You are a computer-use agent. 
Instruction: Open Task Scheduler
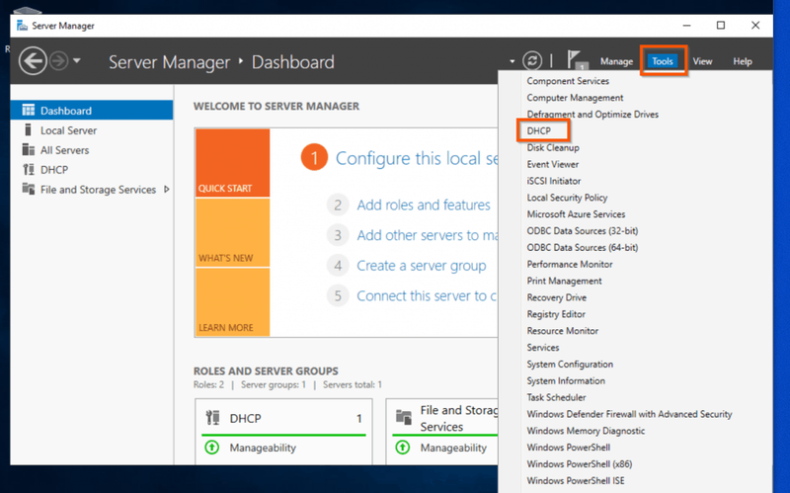[x=556, y=397]
